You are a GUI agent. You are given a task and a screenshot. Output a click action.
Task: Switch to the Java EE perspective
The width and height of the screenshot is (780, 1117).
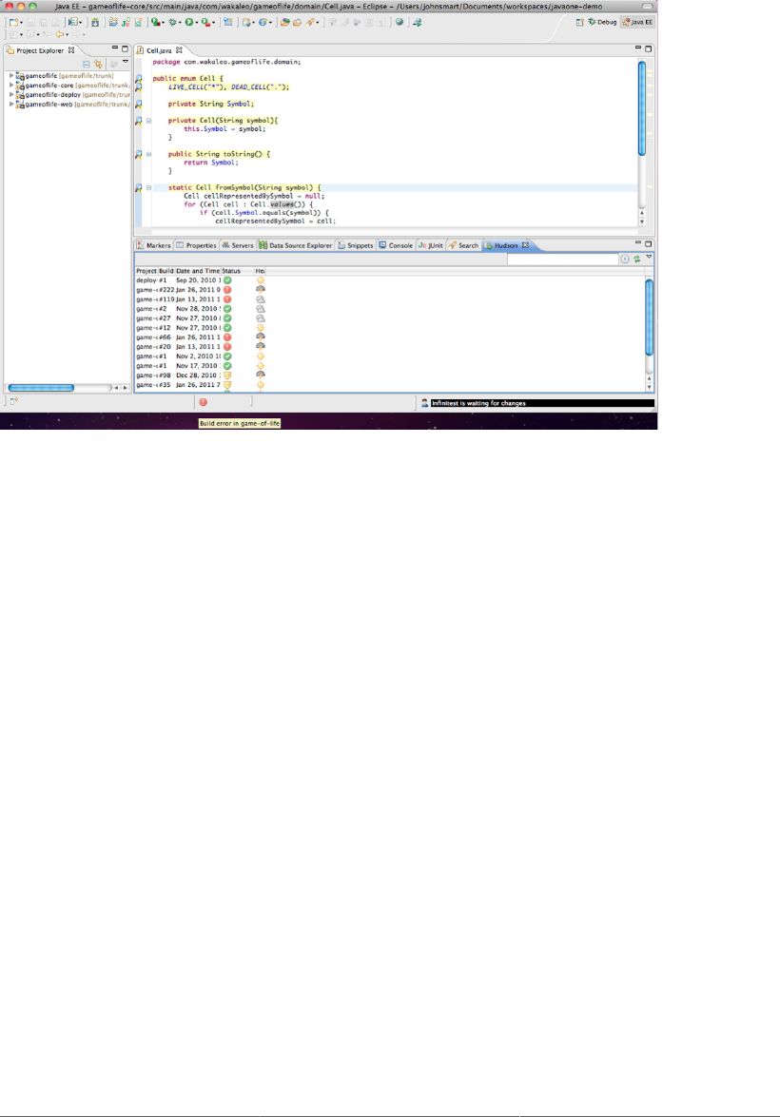pos(638,22)
